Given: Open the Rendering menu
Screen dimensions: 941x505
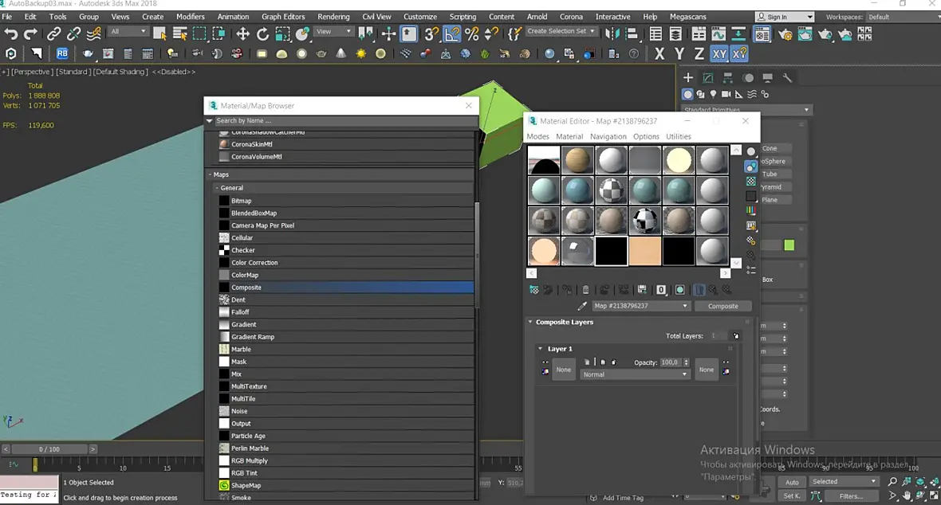Looking at the screenshot, I should (x=333, y=17).
